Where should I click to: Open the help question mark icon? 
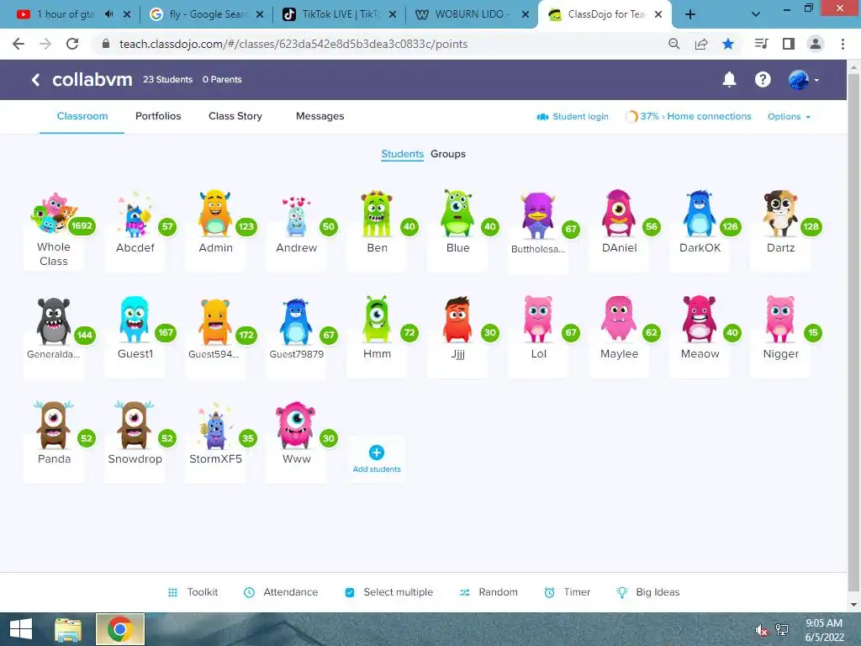pyautogui.click(x=763, y=80)
